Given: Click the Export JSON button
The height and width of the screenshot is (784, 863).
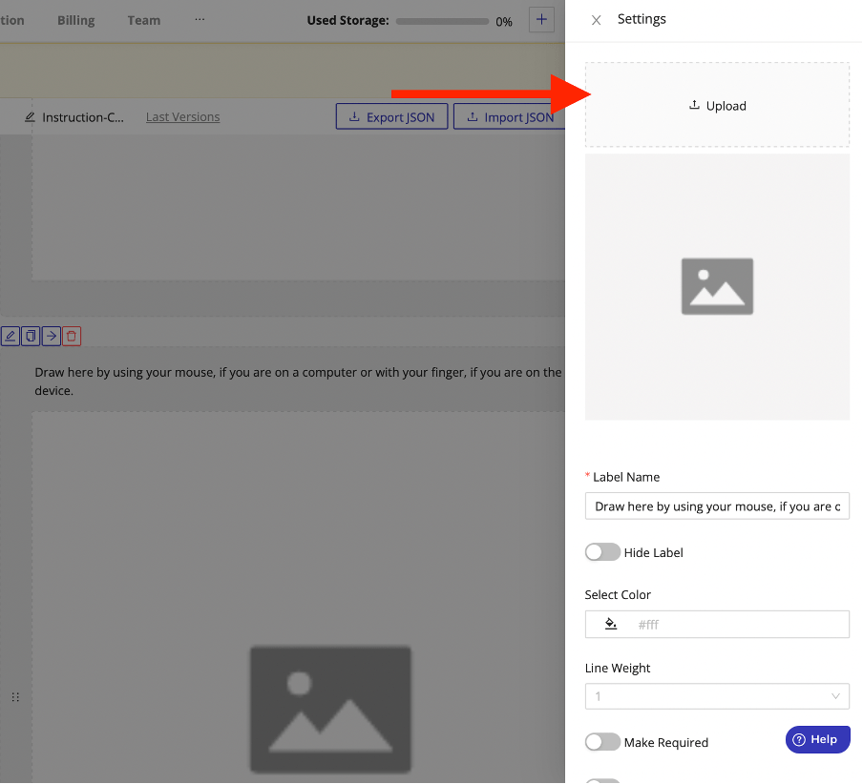Looking at the screenshot, I should tap(391, 115).
